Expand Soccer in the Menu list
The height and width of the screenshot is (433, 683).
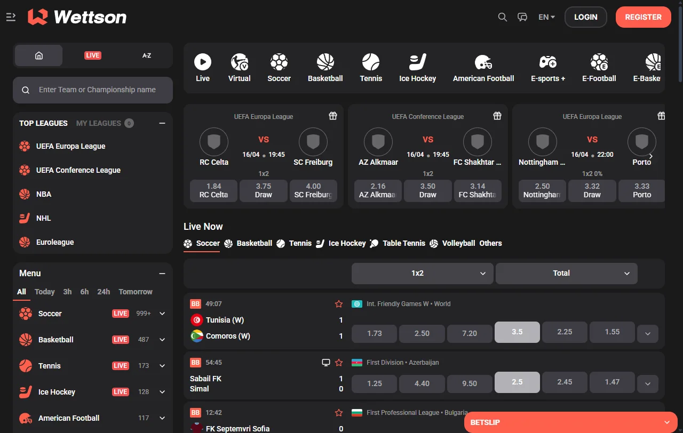(x=162, y=314)
